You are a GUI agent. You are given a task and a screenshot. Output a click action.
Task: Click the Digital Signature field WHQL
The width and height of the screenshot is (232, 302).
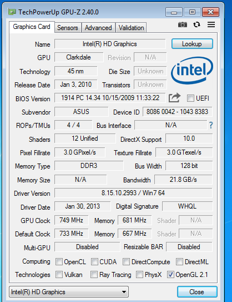(188, 206)
